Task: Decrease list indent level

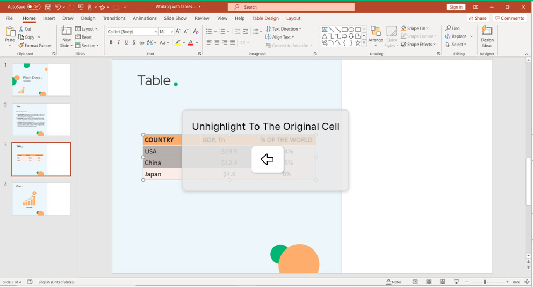Action: (237, 31)
